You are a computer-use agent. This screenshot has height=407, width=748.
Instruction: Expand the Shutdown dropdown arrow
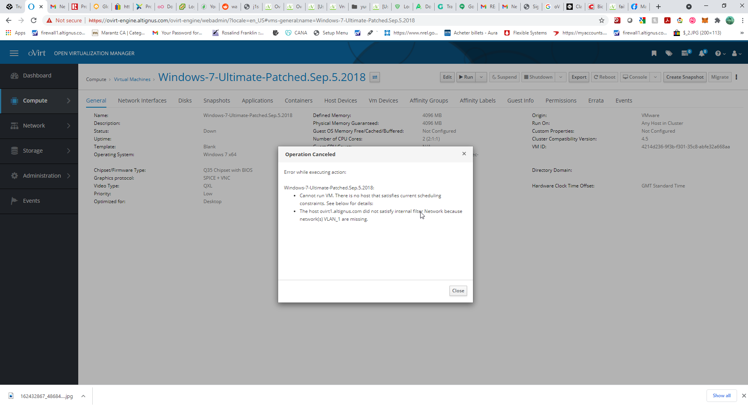(x=561, y=77)
